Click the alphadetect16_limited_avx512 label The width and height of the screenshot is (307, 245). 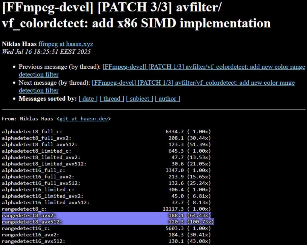[45, 202]
